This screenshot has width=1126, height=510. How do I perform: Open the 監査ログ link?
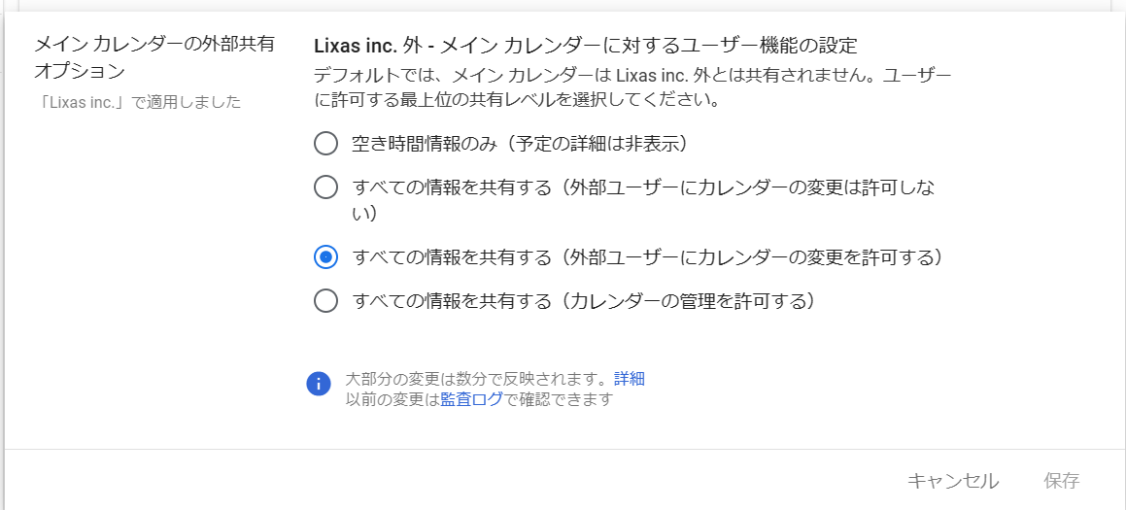pyautogui.click(x=472, y=399)
